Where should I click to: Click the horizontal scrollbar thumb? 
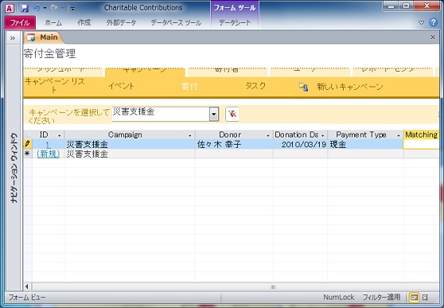pos(235,287)
